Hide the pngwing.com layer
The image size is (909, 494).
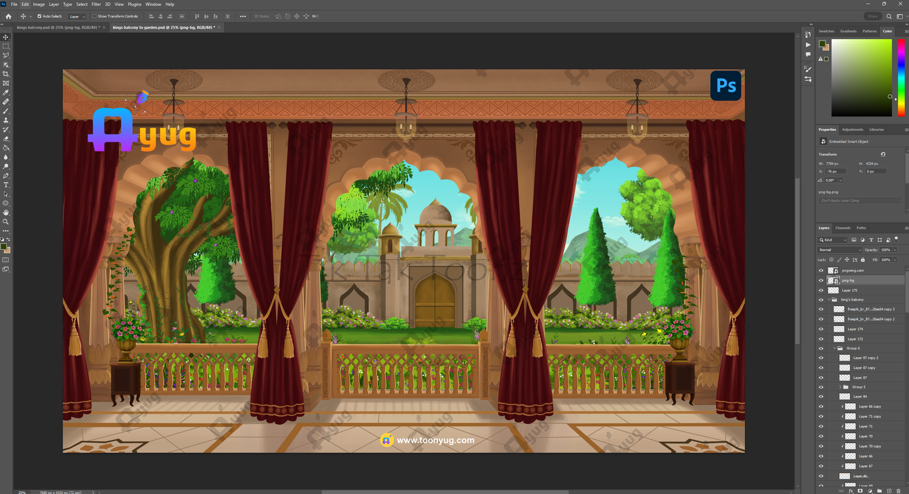[821, 271]
